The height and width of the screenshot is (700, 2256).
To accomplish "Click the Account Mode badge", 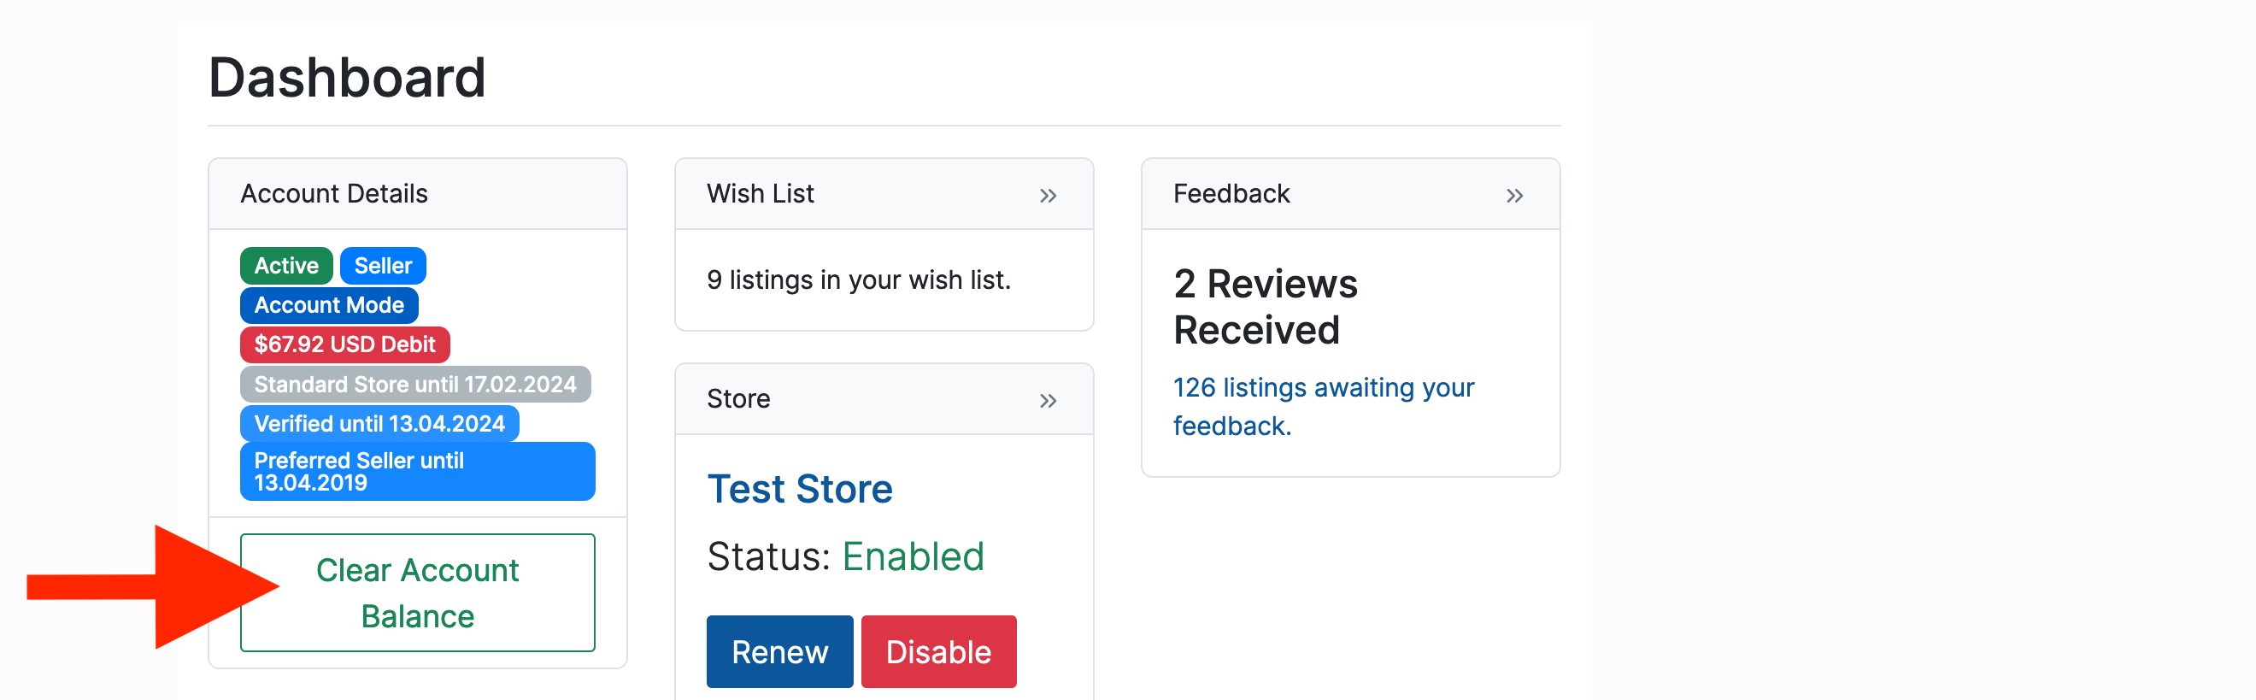I will click(328, 305).
